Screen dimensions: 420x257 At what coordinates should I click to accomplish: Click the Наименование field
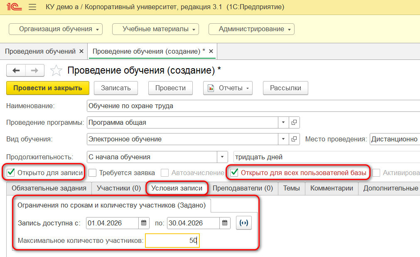[253, 106]
